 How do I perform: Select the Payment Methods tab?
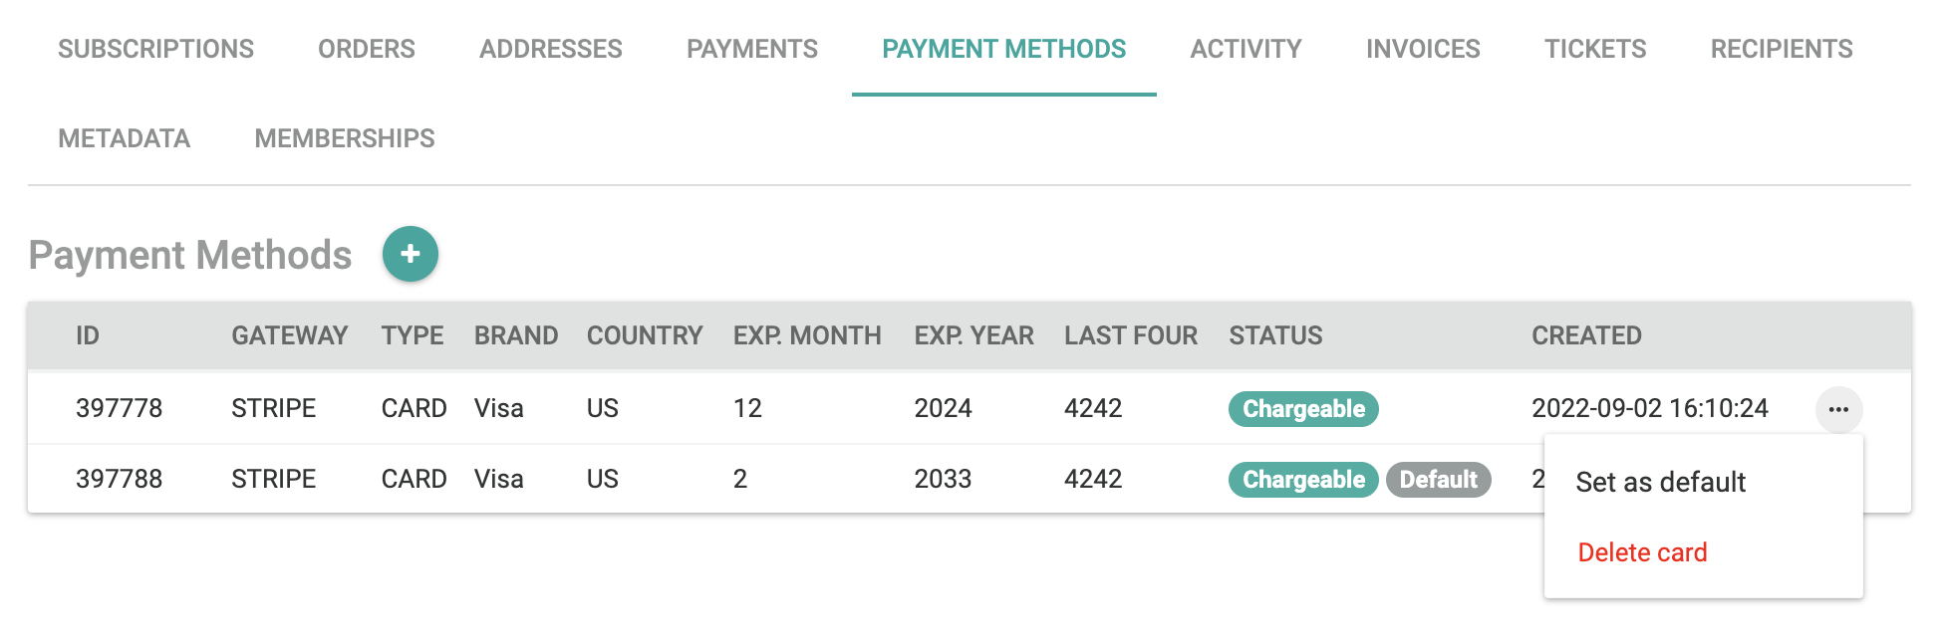1003,49
